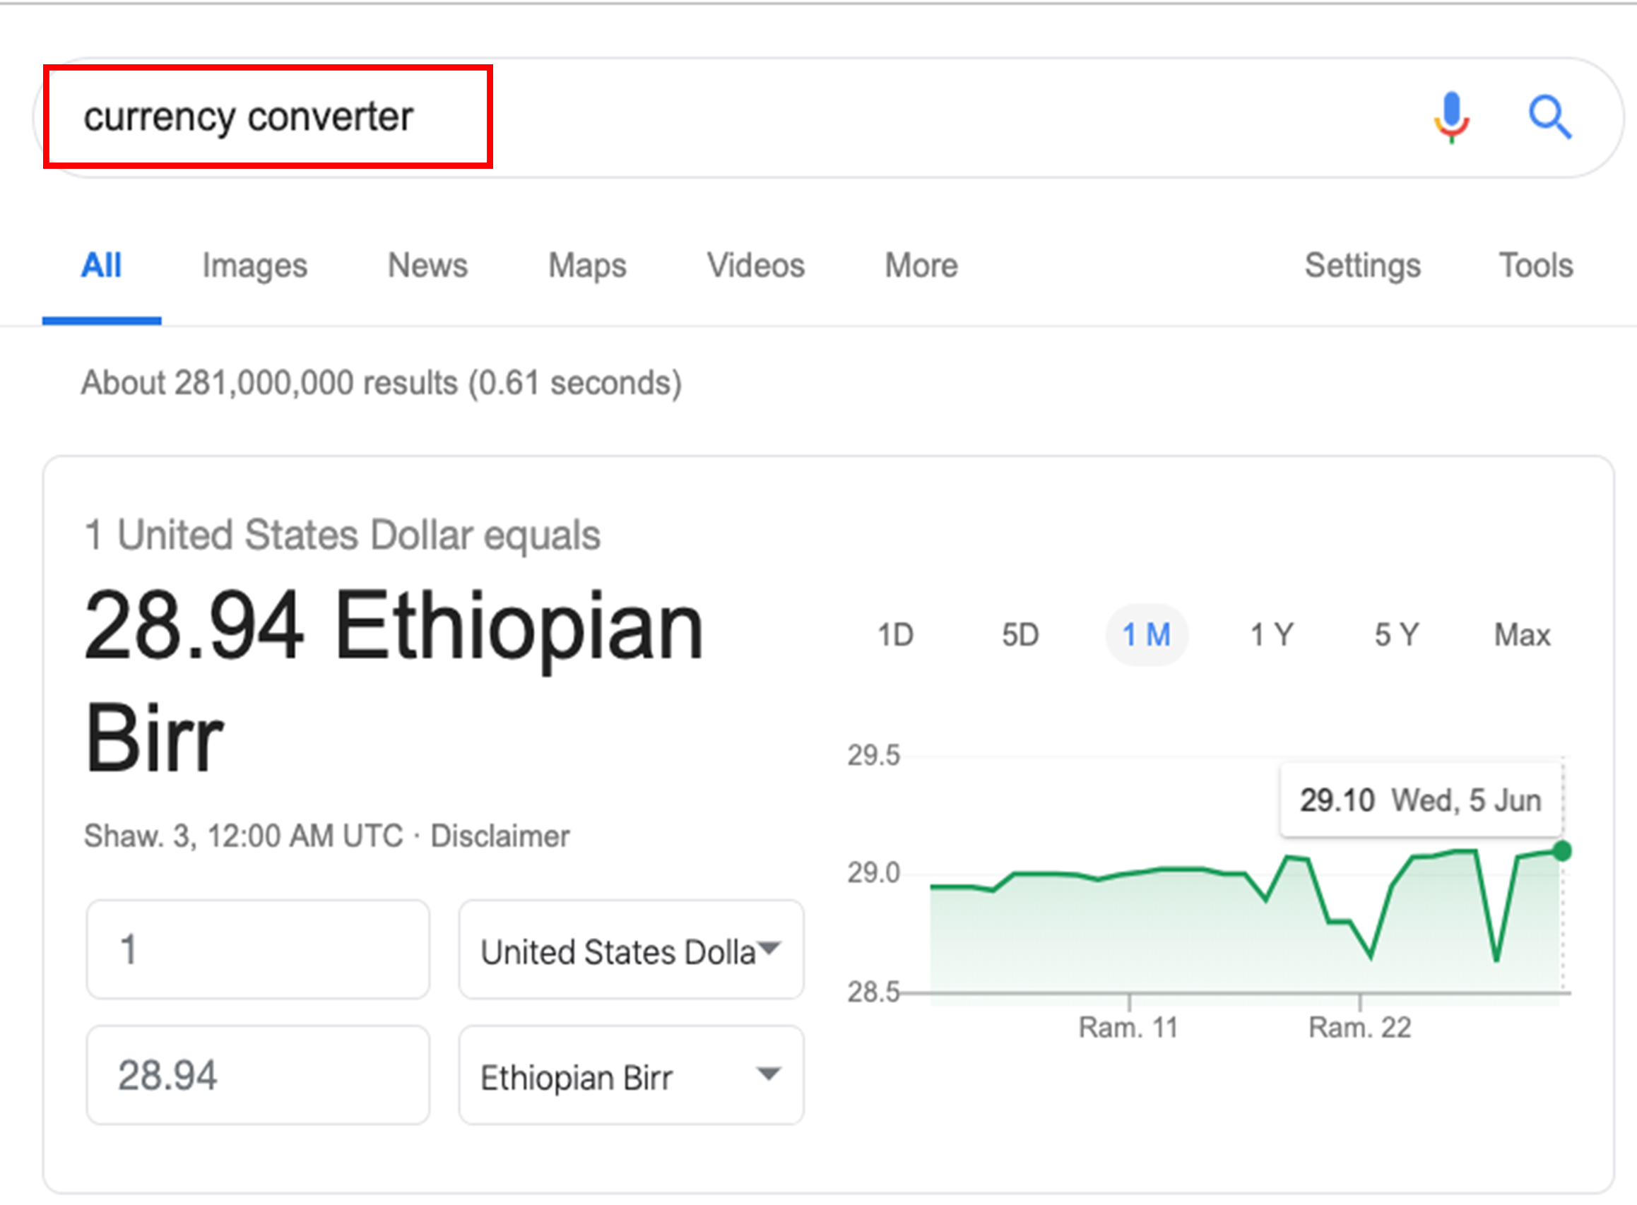The width and height of the screenshot is (1637, 1205).
Task: Switch to the News tab
Action: click(x=427, y=266)
